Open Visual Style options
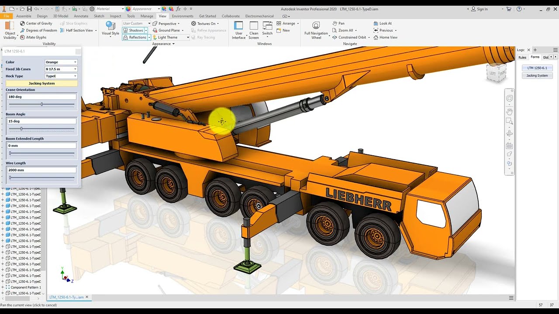Screen dimensions: 559x314 click(110, 28)
